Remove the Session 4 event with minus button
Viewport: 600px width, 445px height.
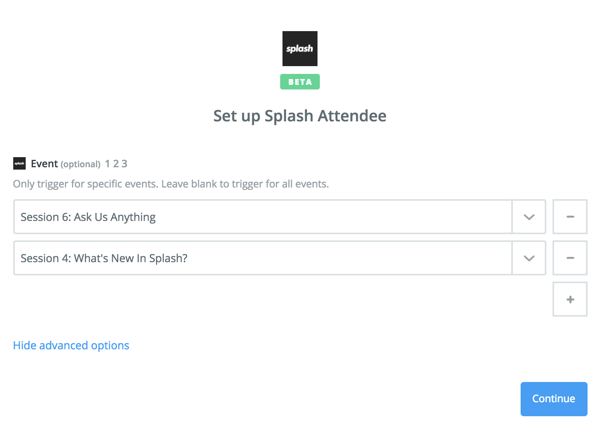coord(570,258)
